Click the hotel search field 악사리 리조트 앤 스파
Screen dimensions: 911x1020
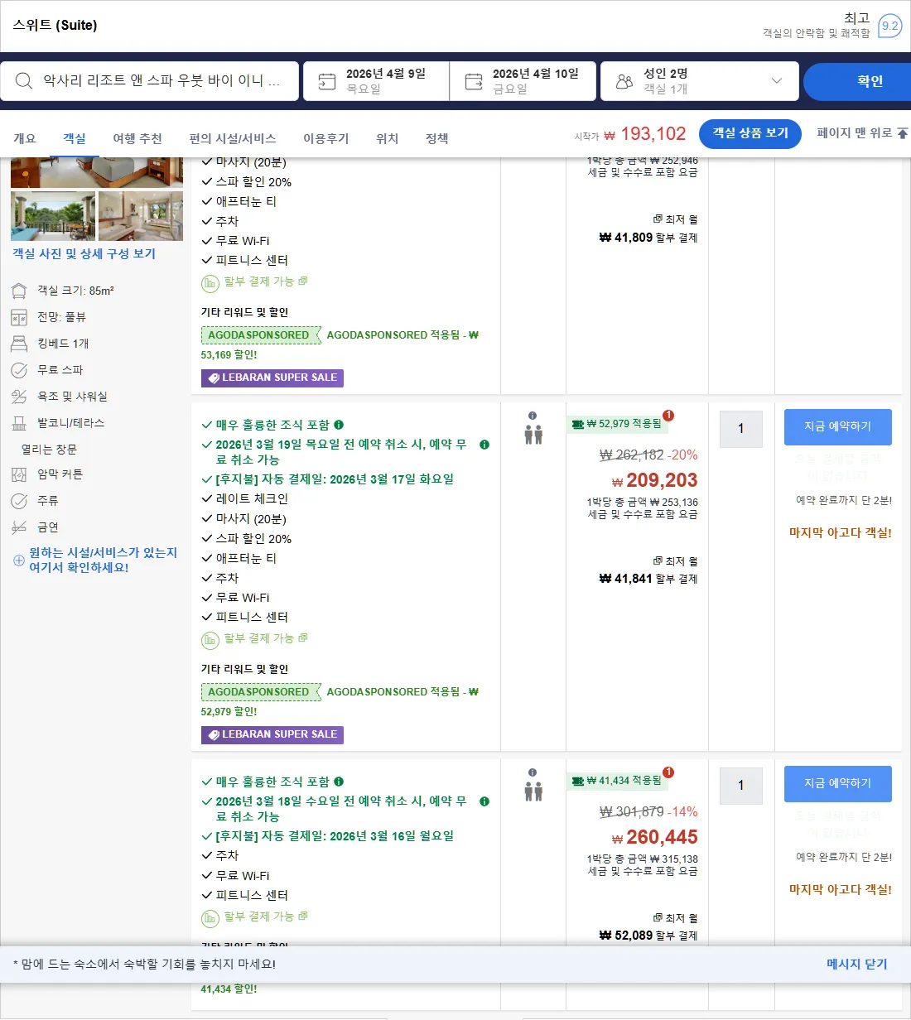[x=150, y=81]
